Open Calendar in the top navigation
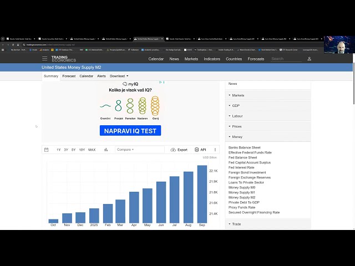The width and height of the screenshot is (355, 266). (x=156, y=59)
